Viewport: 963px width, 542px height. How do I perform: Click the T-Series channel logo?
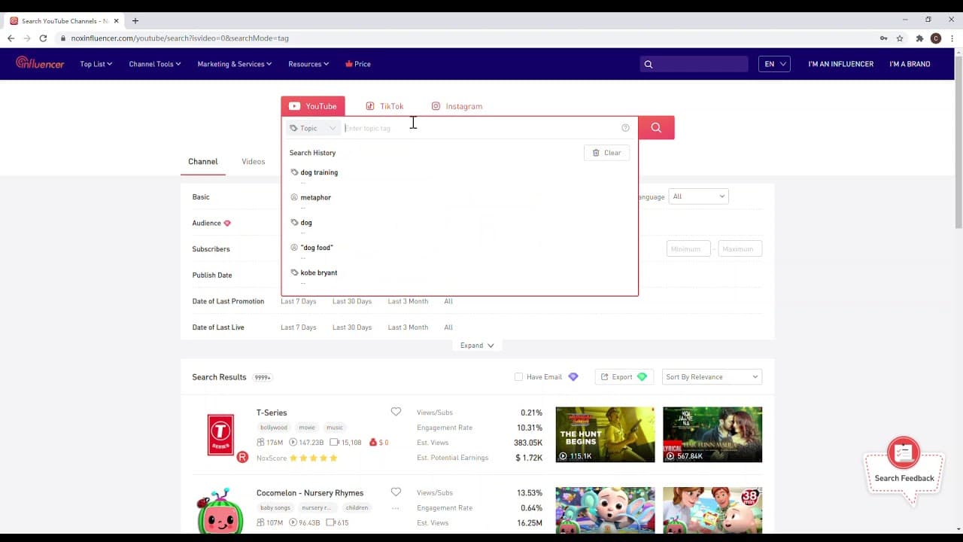220,435
